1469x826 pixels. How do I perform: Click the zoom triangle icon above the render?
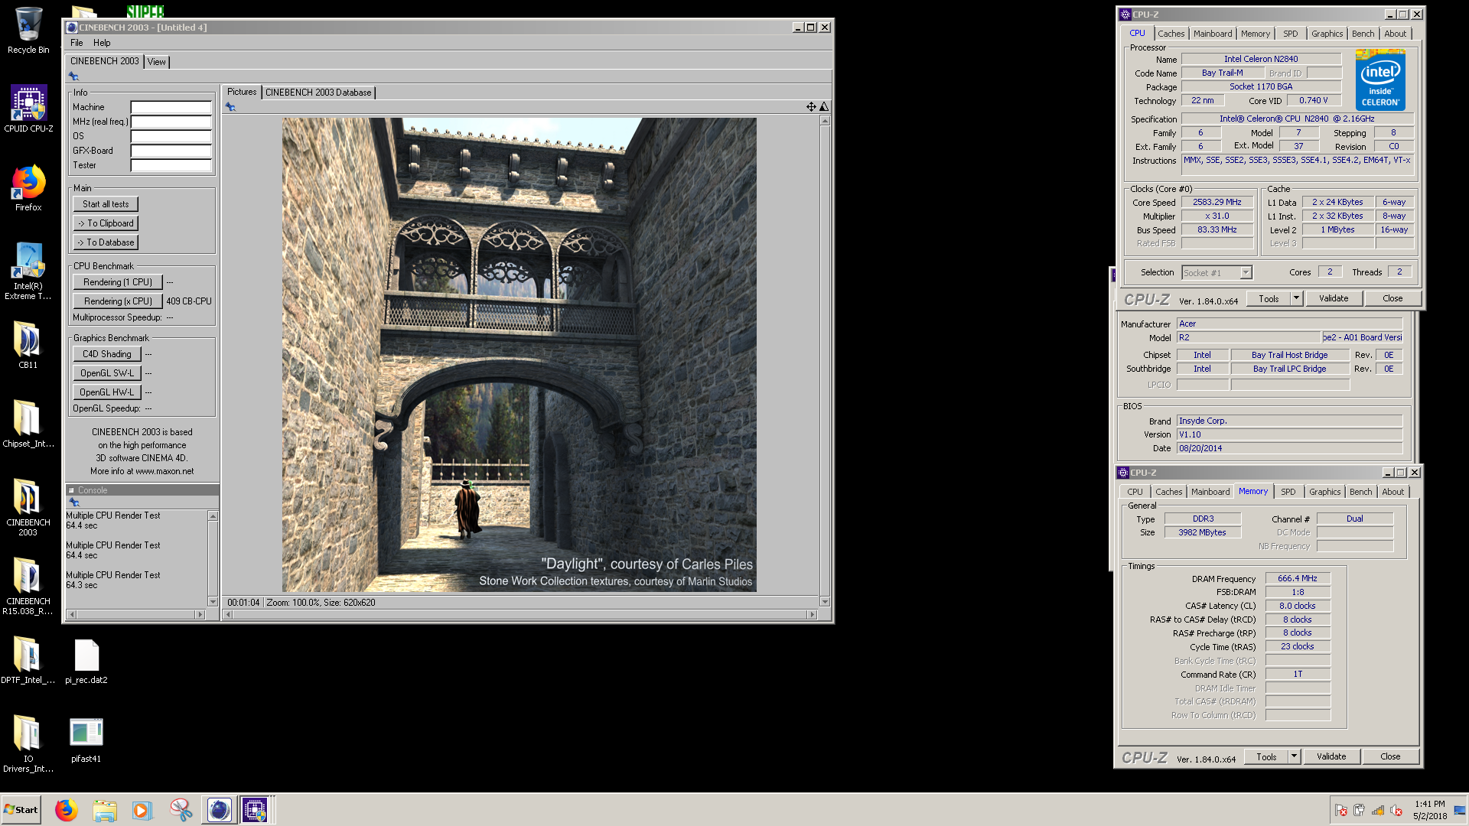pyautogui.click(x=824, y=107)
